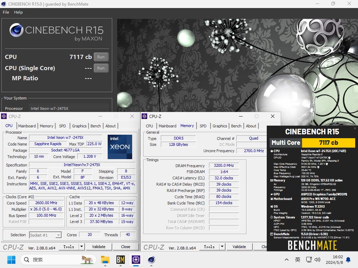Click the CAS# Latency value 32.0 clocks

point(224,178)
